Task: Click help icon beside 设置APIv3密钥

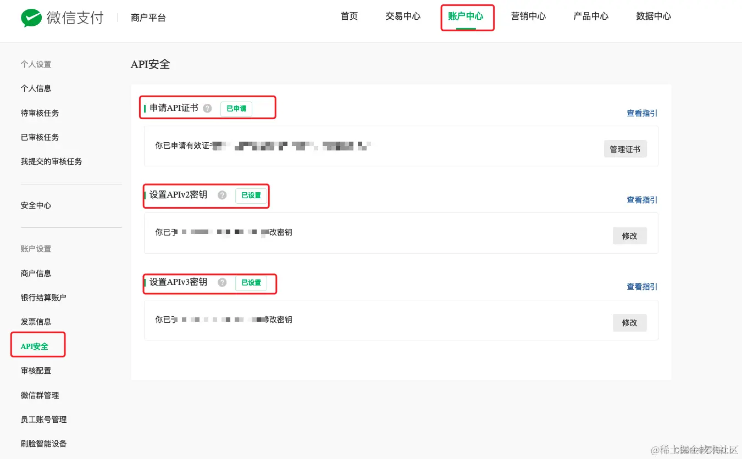Action: [x=222, y=282]
